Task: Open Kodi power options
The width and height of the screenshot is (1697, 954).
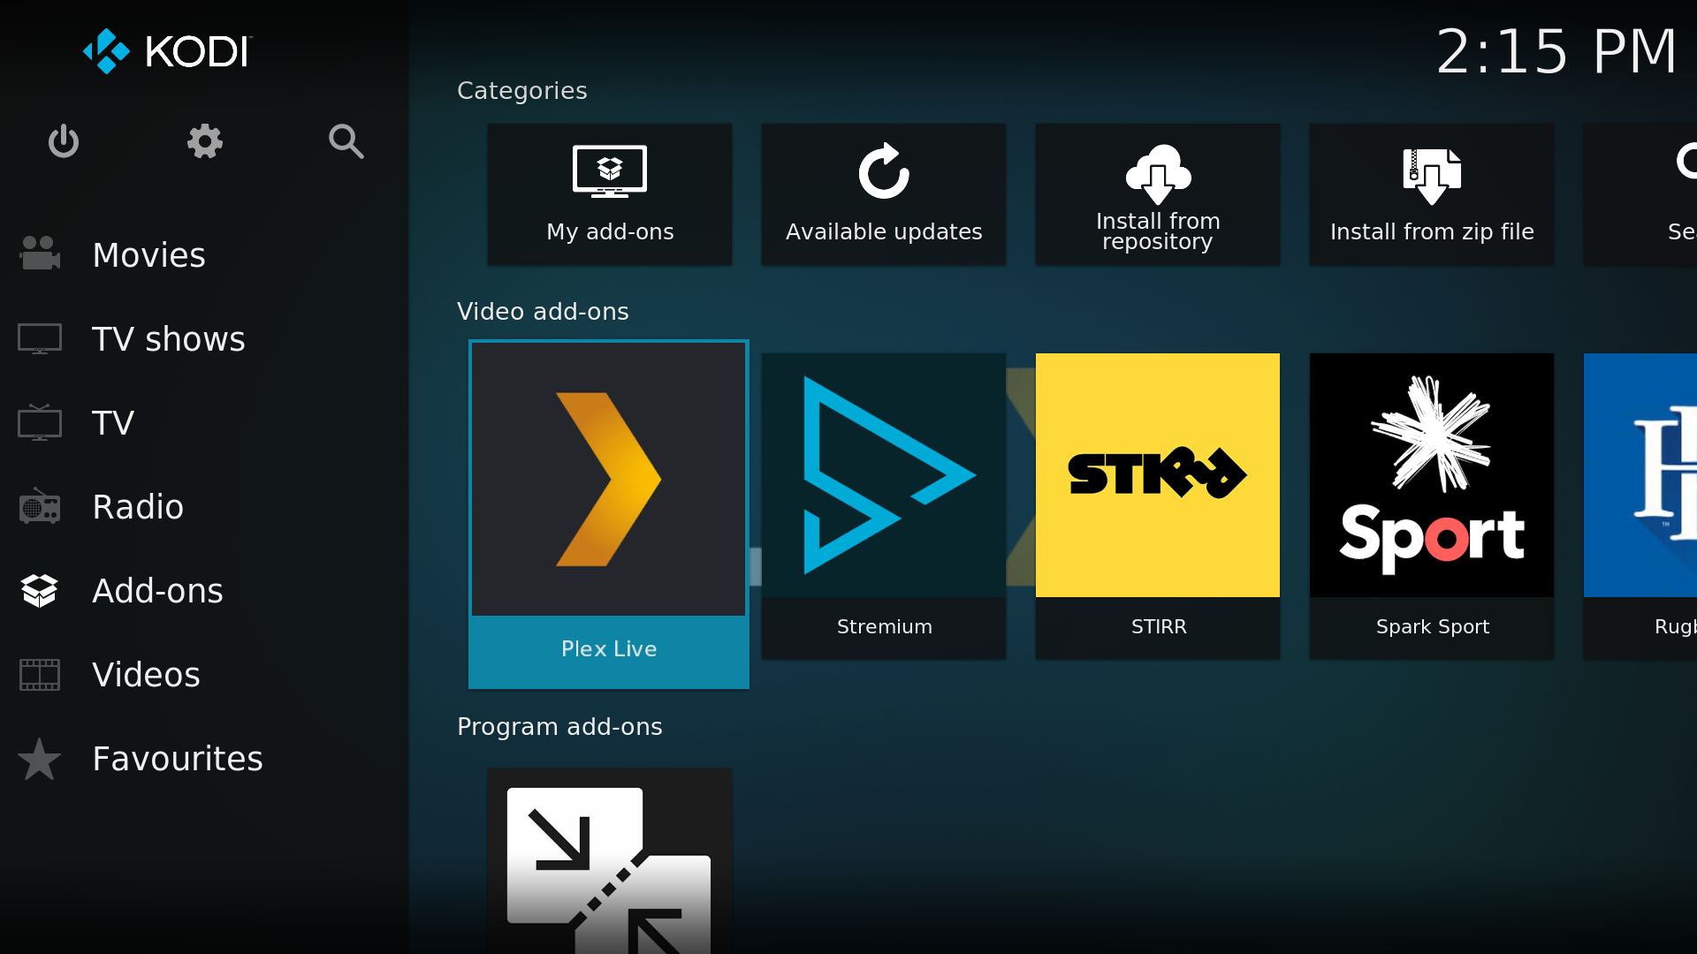Action: [63, 141]
